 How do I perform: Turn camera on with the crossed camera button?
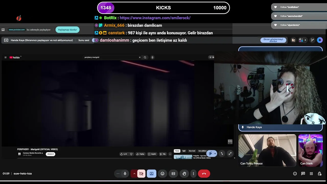point(141,174)
